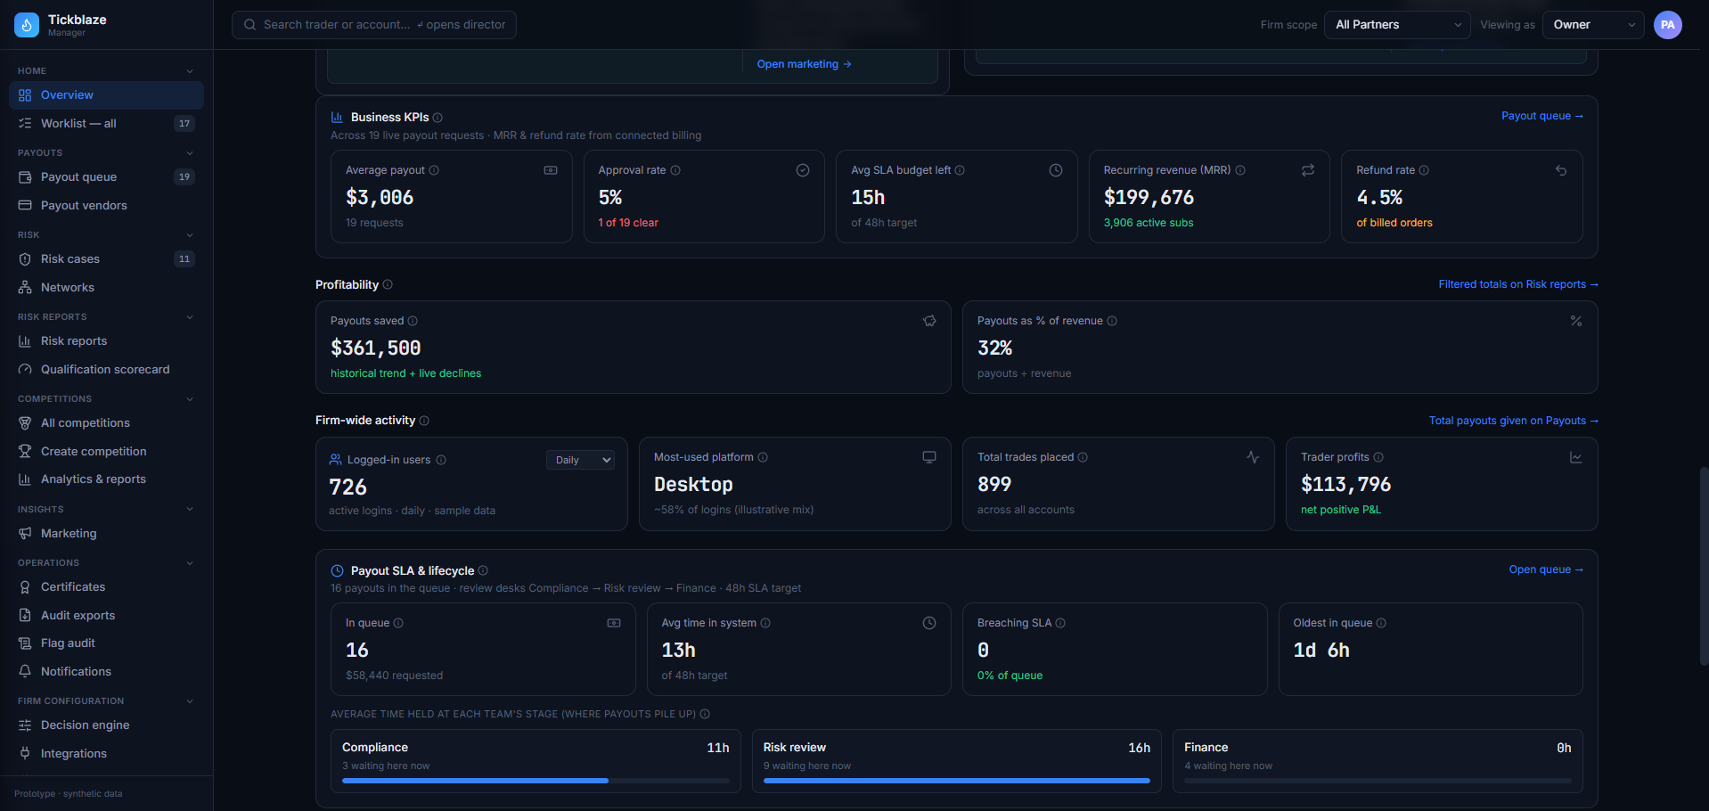Viewport: 1709px width, 811px height.
Task: Click the checkmark icon on the Approval rate card
Action: (x=803, y=170)
